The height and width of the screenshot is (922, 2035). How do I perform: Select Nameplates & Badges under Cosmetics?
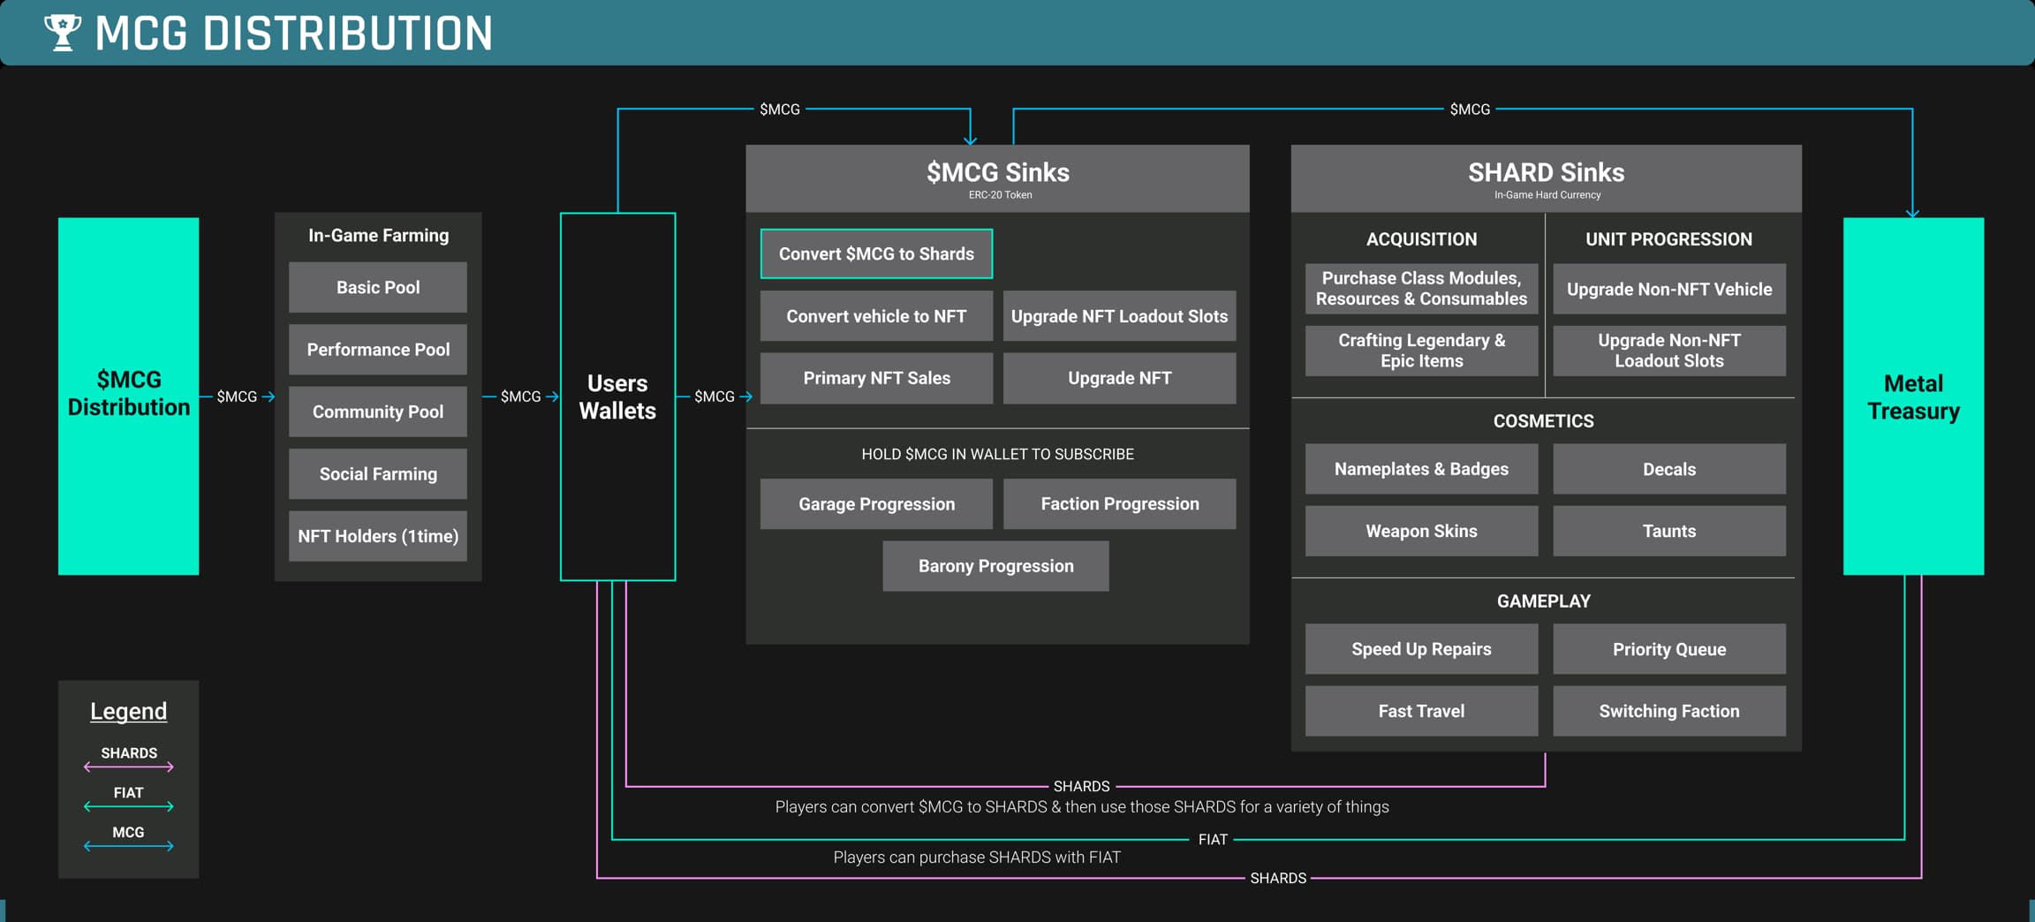[1421, 469]
